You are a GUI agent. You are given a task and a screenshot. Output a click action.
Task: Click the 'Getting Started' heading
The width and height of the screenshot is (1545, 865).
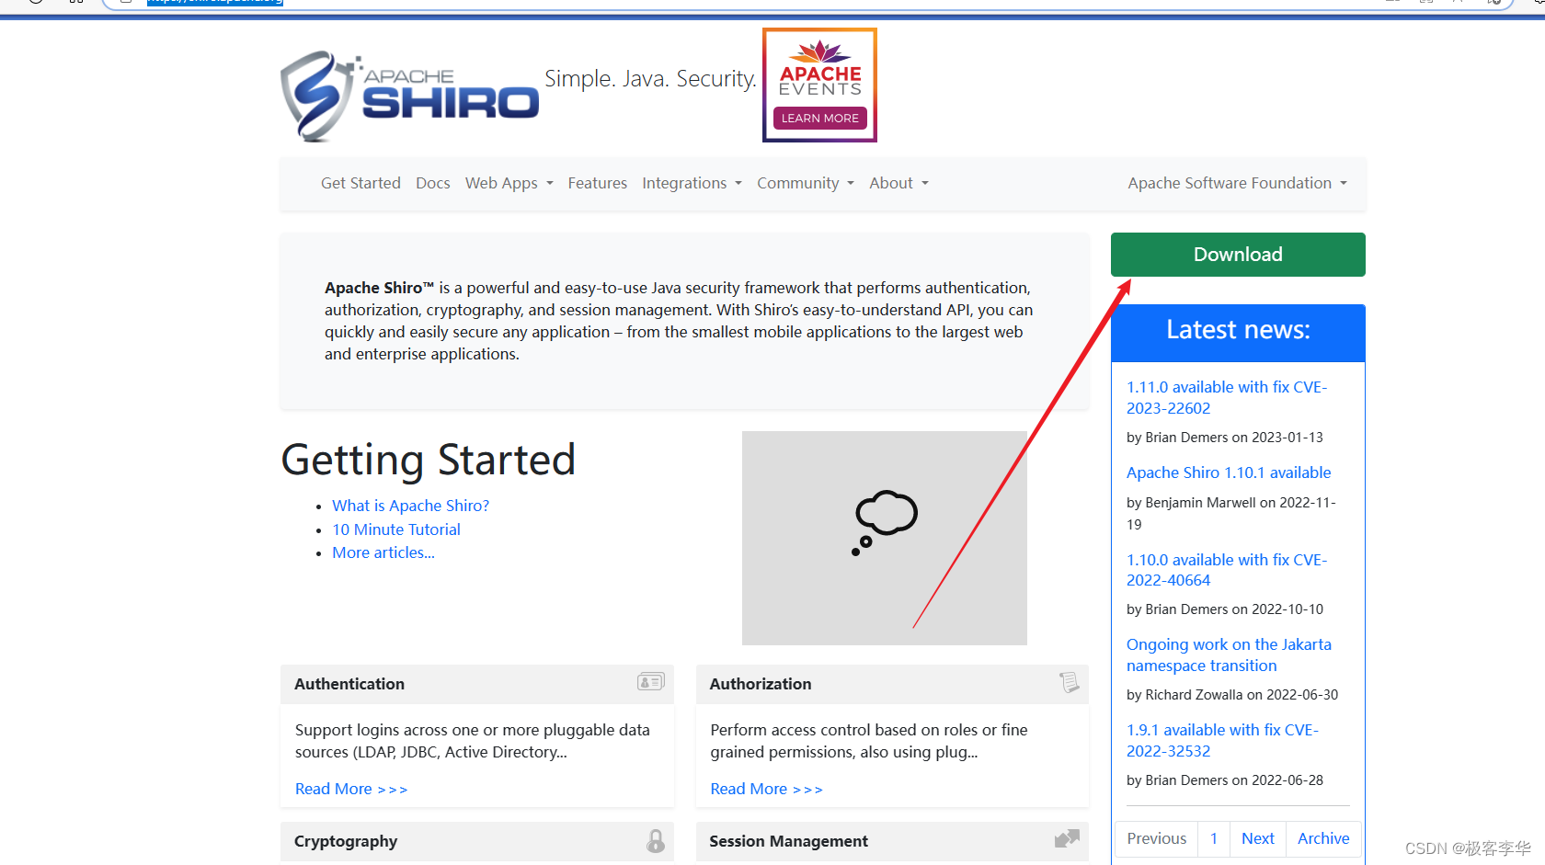point(429,460)
